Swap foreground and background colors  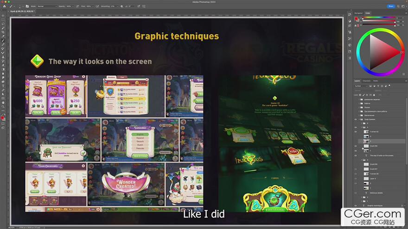point(5,114)
